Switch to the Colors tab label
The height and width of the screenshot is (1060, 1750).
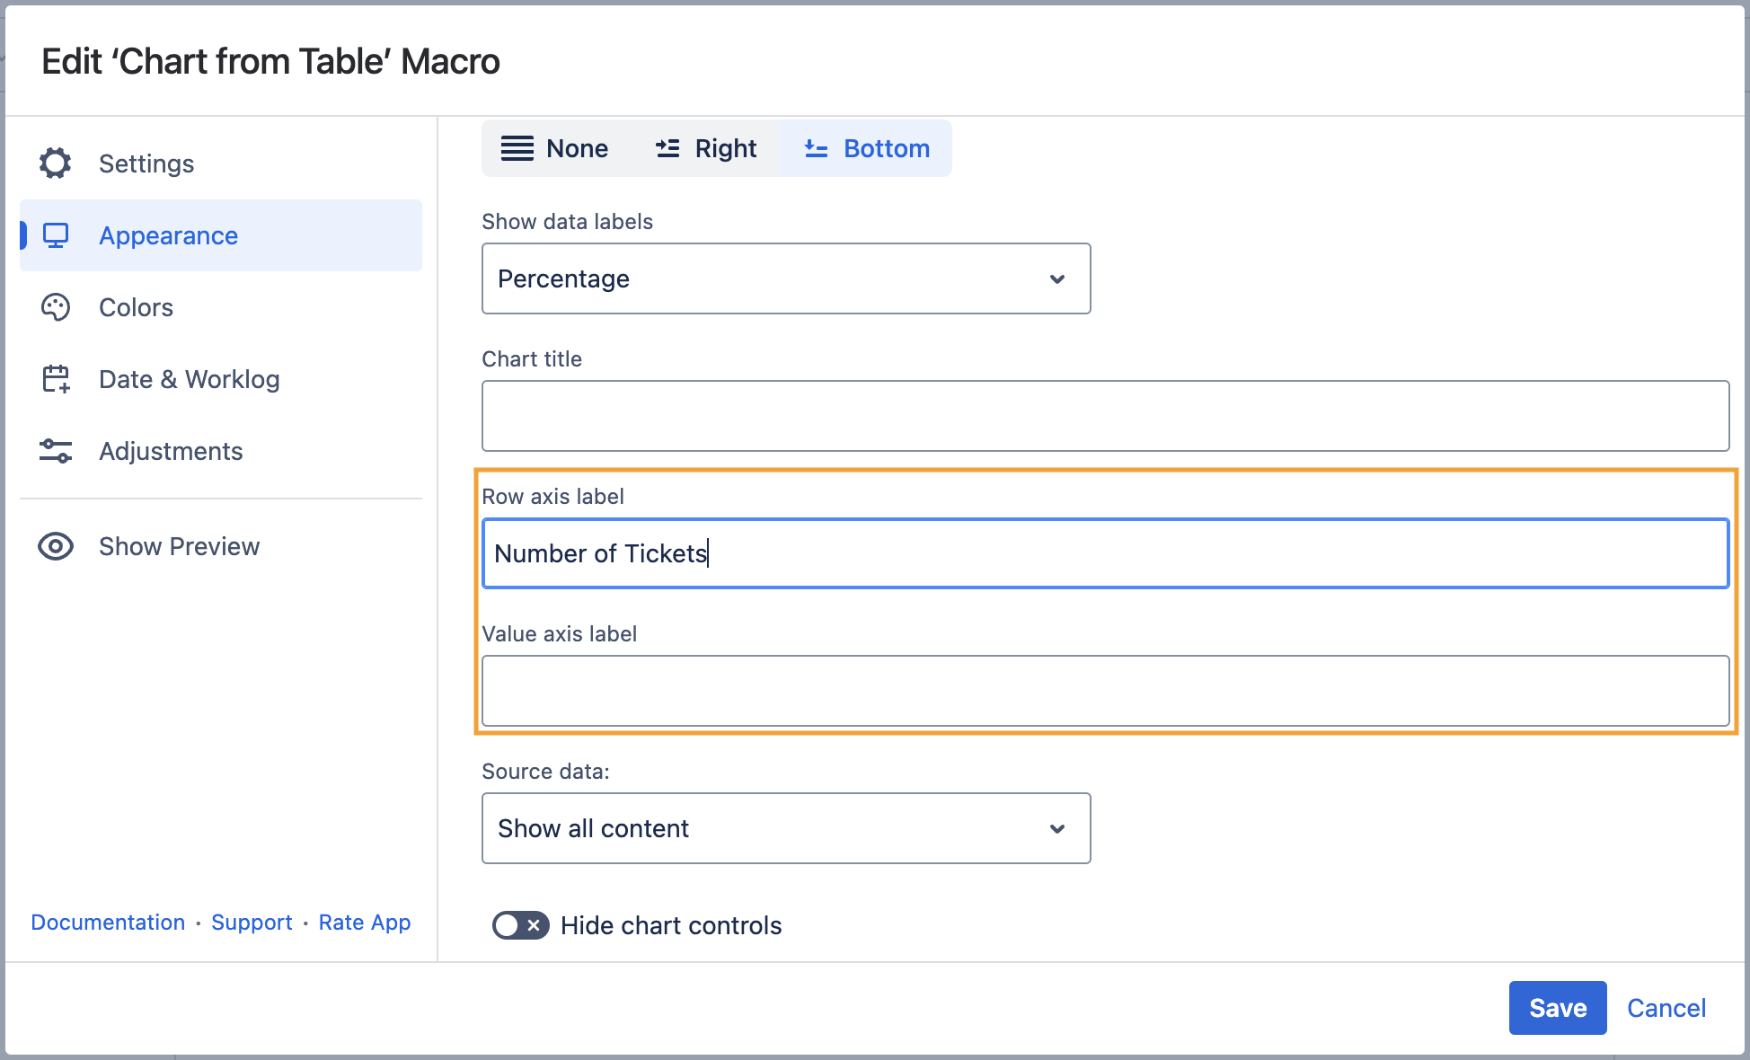136,307
